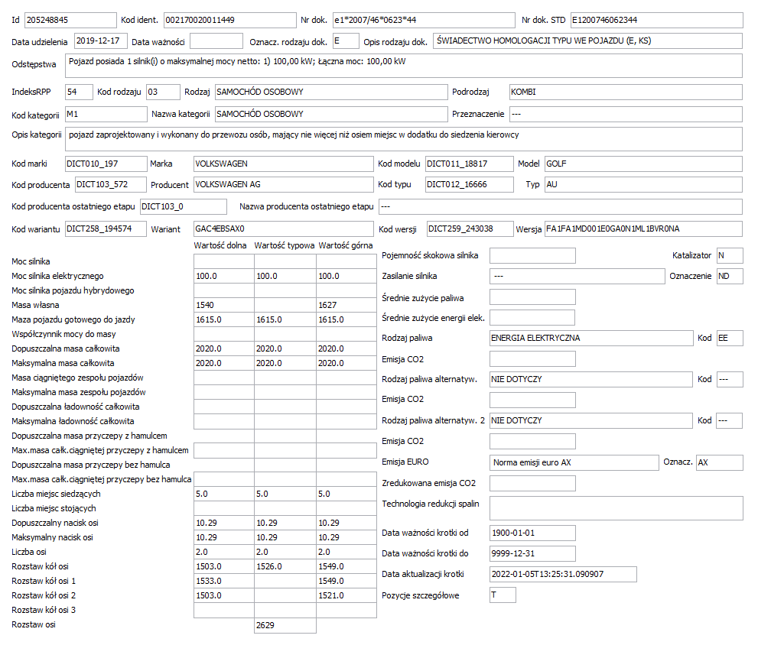The height and width of the screenshot is (671, 771).
Task: Click the Wartość typowa column header
Action: (x=285, y=245)
